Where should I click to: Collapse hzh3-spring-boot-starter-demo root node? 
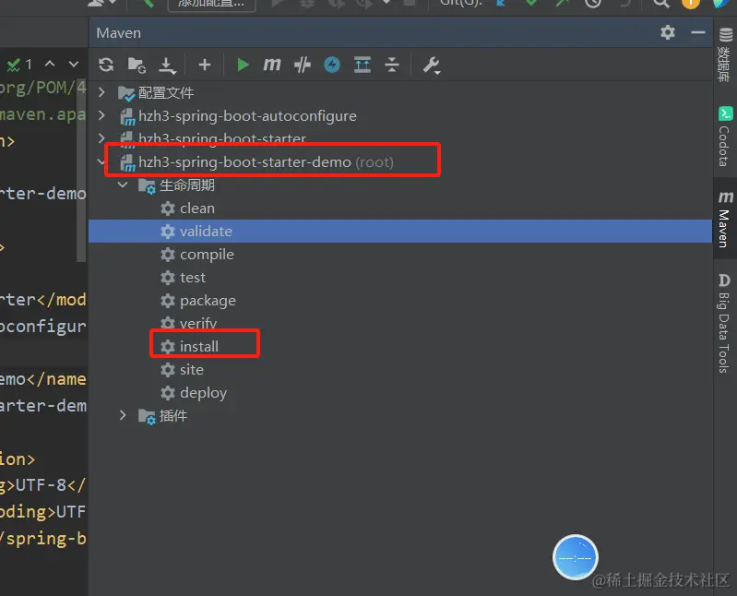(101, 162)
